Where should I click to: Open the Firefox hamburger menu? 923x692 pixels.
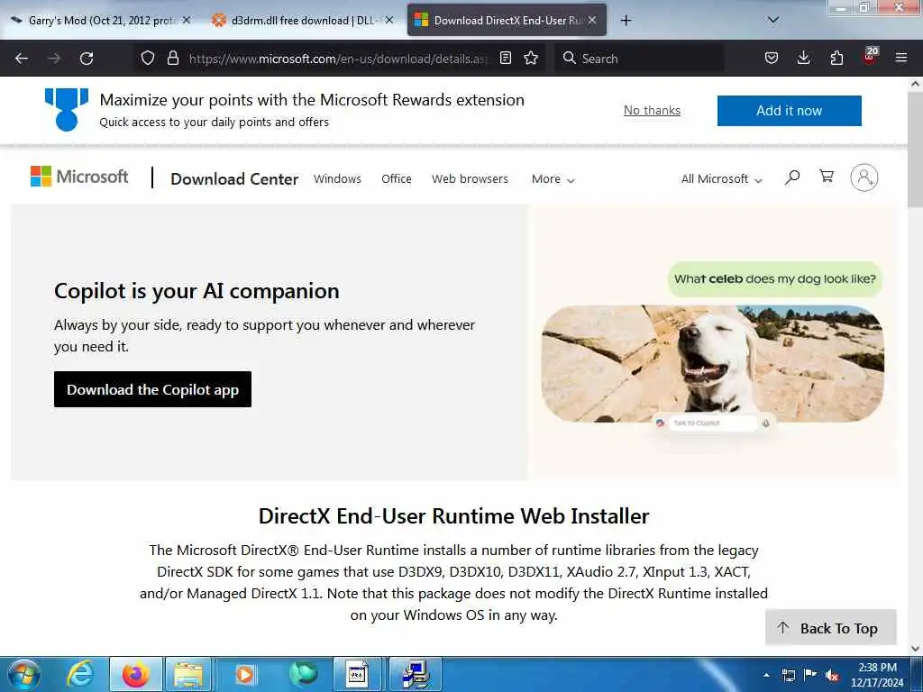click(901, 58)
